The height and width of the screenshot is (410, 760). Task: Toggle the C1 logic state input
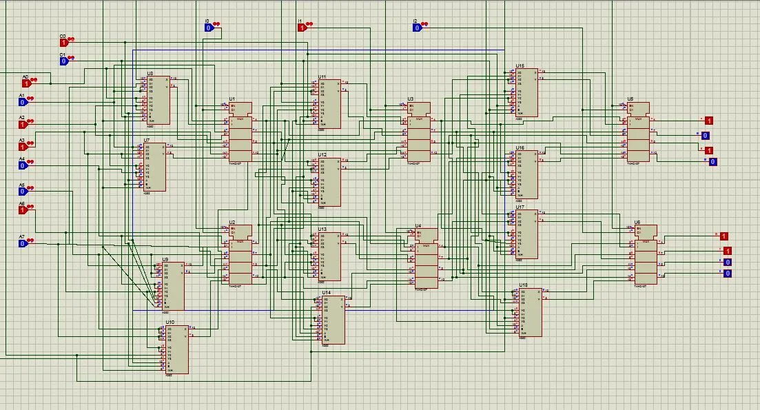click(64, 61)
